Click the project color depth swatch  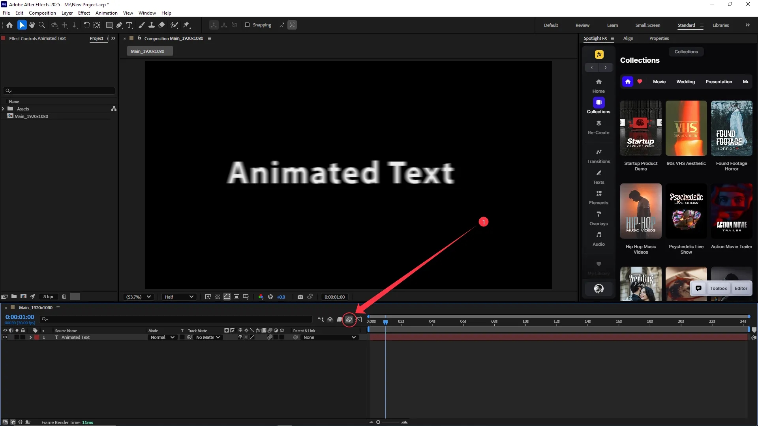tap(75, 297)
